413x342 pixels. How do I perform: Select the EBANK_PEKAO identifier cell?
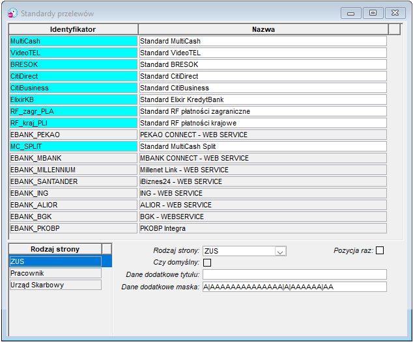tap(74, 135)
